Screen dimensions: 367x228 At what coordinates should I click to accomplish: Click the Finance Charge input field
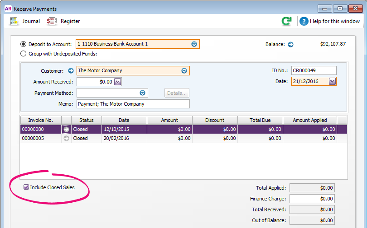[x=312, y=199]
